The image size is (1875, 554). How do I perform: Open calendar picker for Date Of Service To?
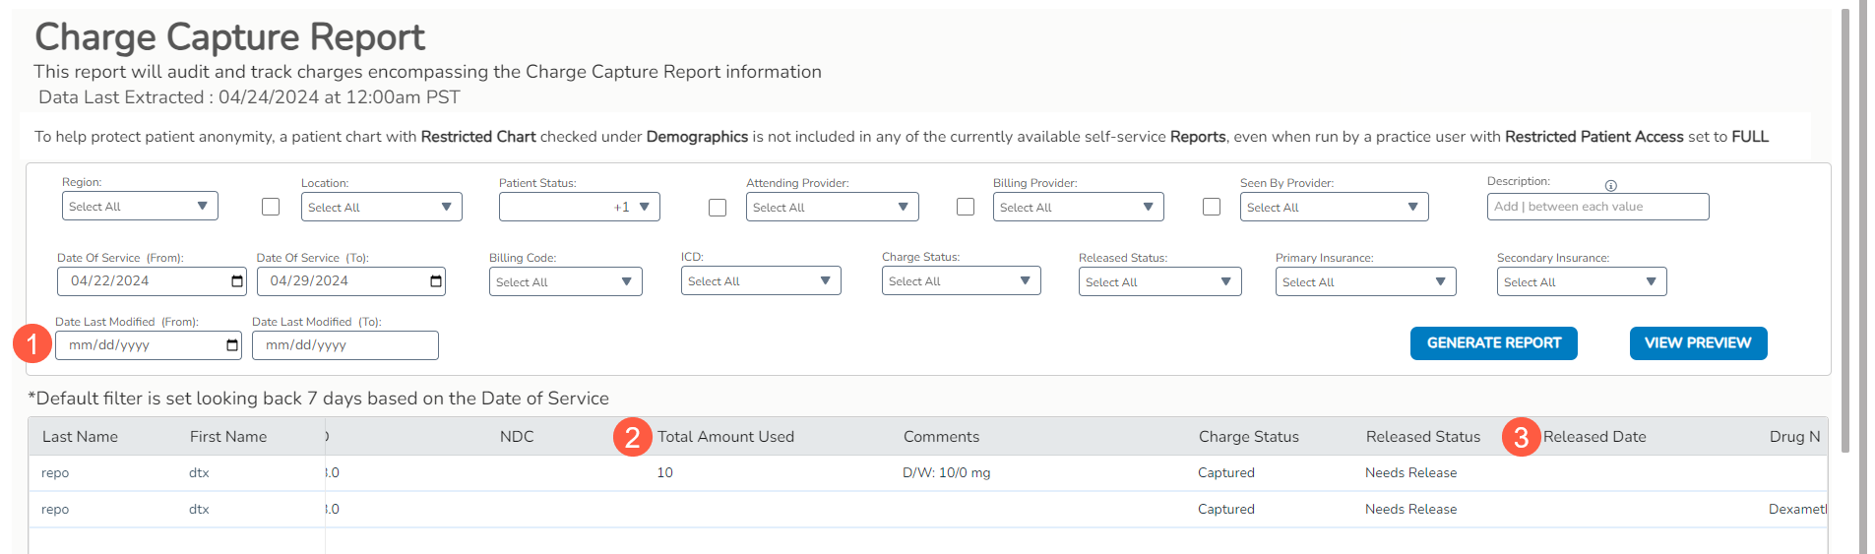click(436, 281)
